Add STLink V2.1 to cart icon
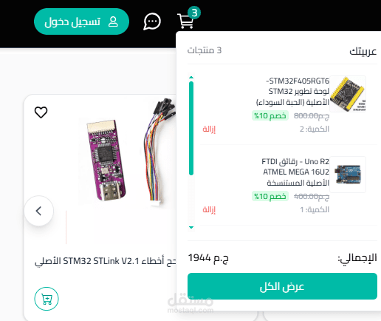The image size is (381, 321). (x=47, y=299)
